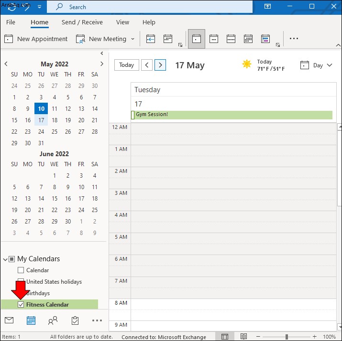This screenshot has height=341, width=342.
Task: Click 'Connected to: Microsoft Exchange' status
Action: tap(164, 337)
